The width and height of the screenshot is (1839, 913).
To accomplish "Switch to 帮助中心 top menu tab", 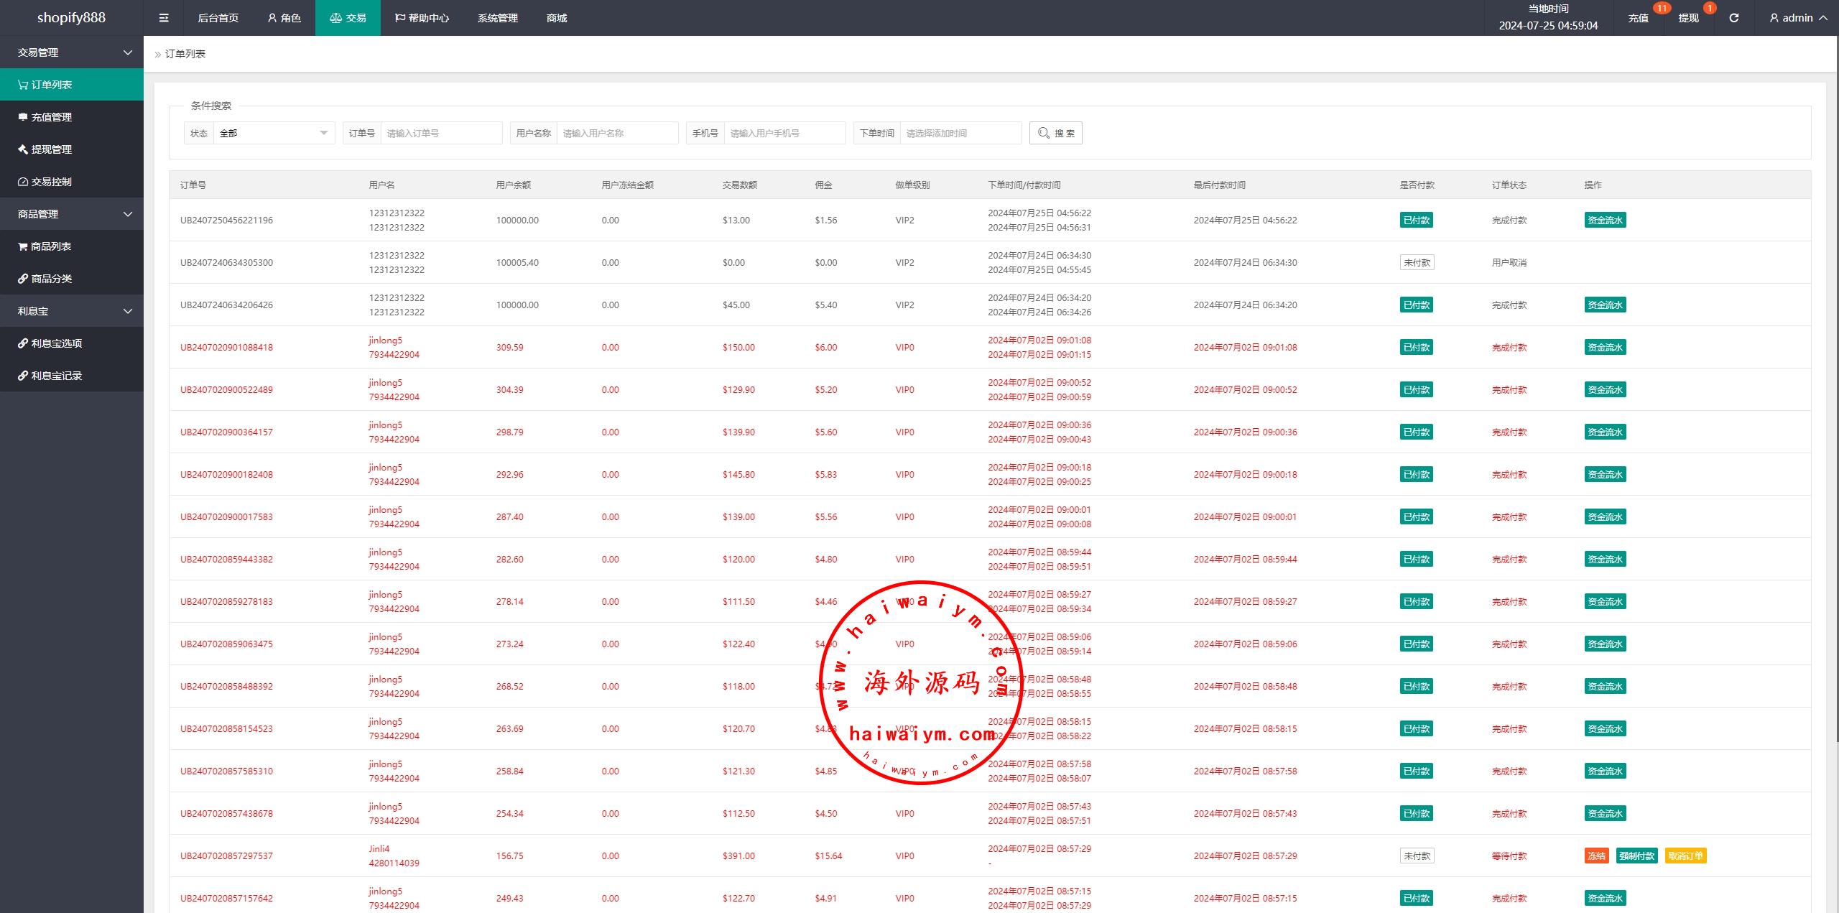I will [422, 18].
